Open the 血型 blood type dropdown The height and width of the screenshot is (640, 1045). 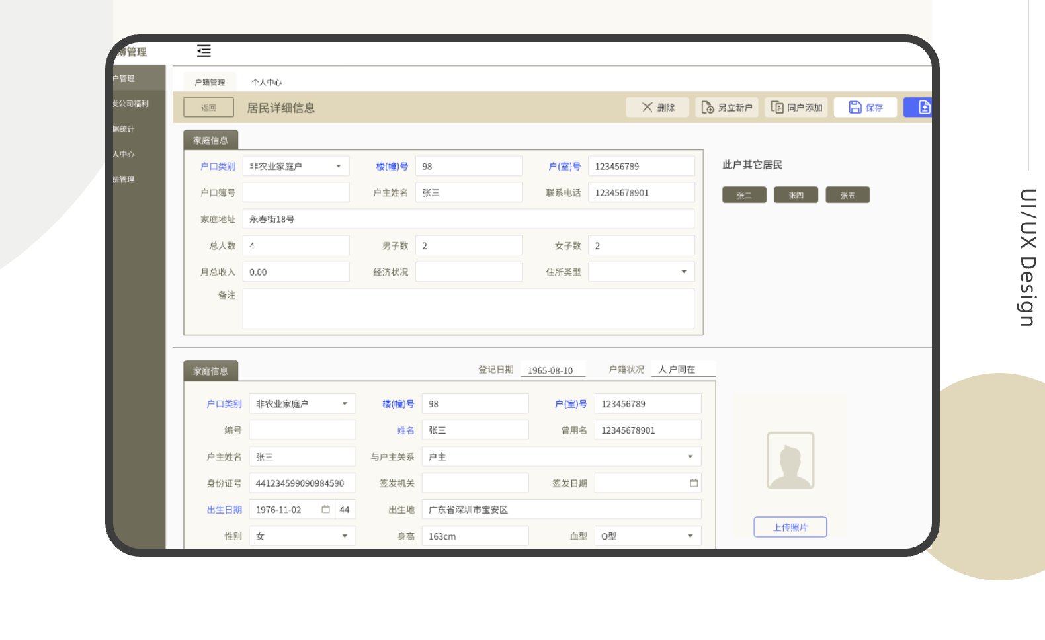tap(689, 536)
